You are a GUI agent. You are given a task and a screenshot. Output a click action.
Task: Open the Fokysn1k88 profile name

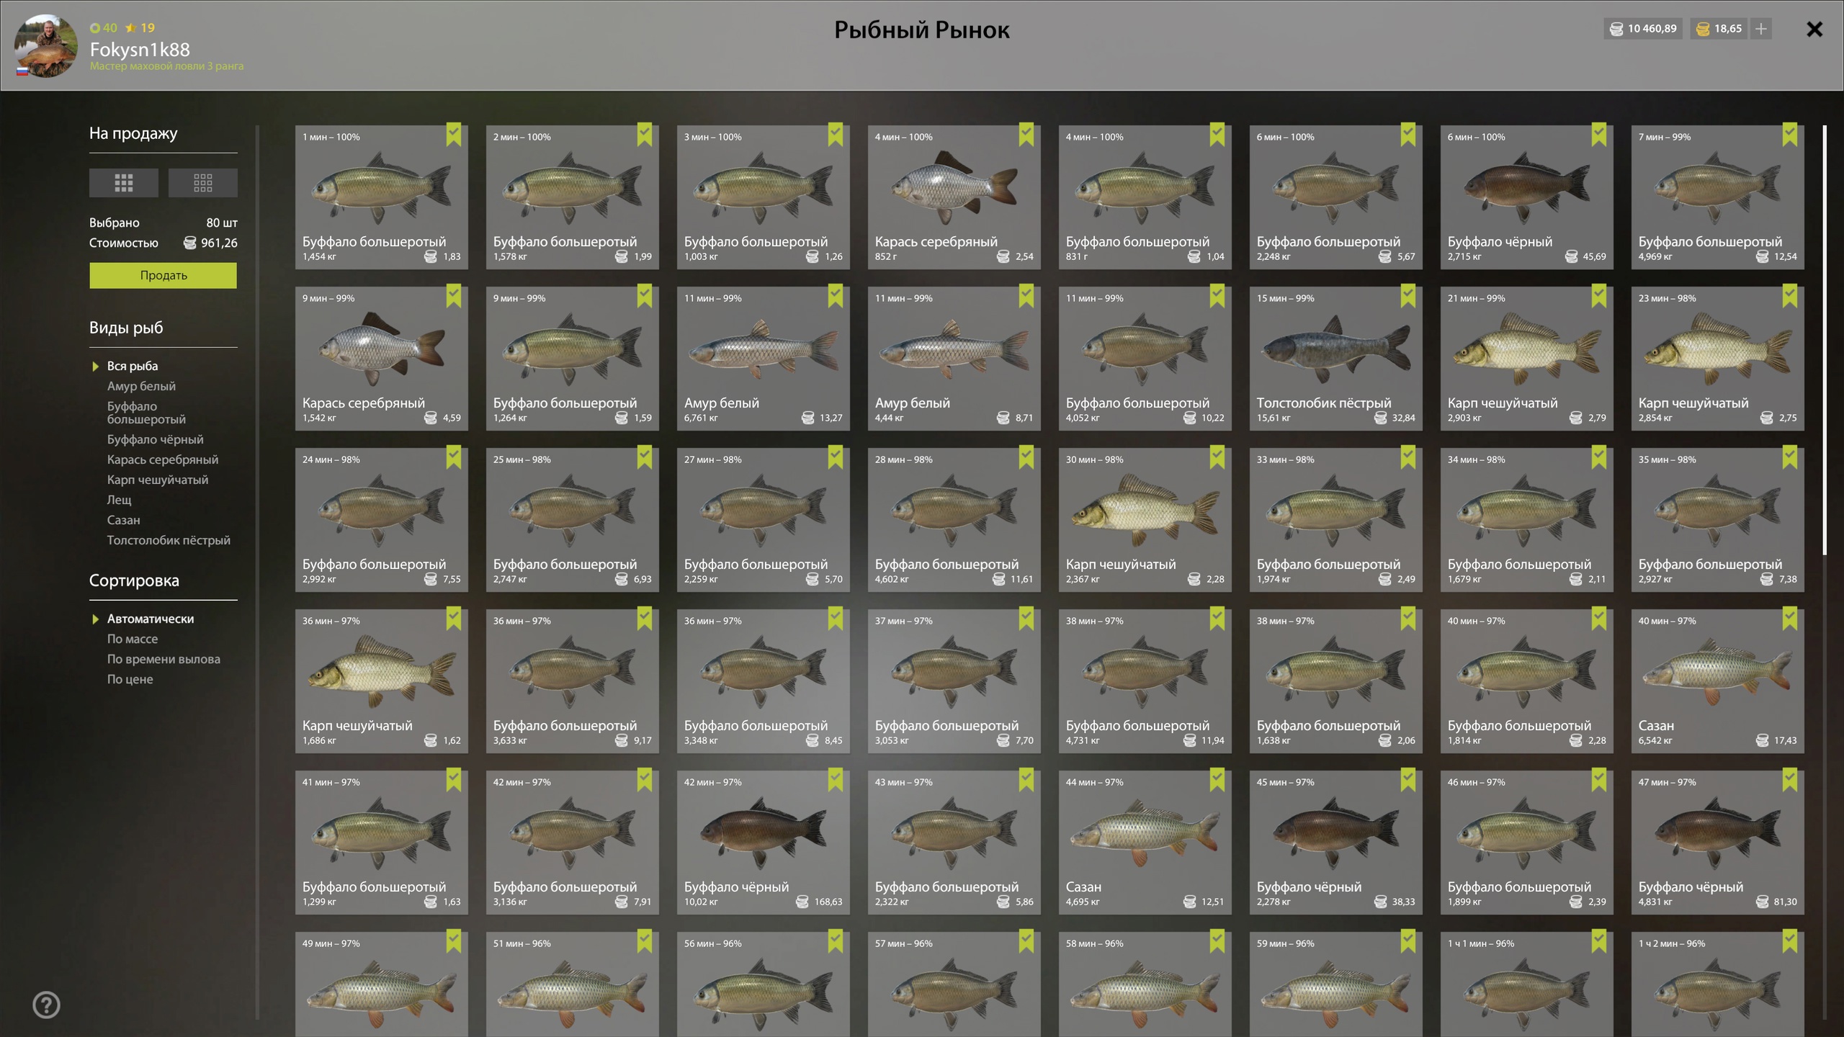click(x=140, y=50)
